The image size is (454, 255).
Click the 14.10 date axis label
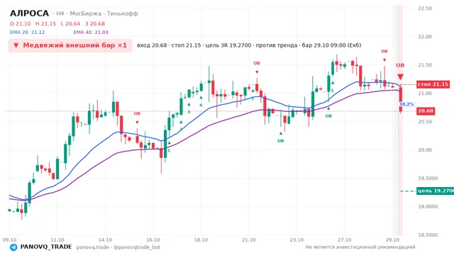(x=105, y=240)
